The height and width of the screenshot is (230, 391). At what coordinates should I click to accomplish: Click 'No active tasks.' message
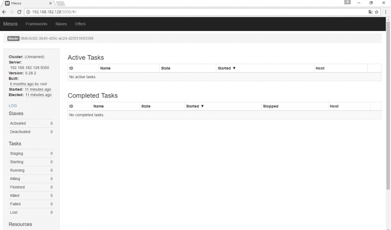click(83, 77)
